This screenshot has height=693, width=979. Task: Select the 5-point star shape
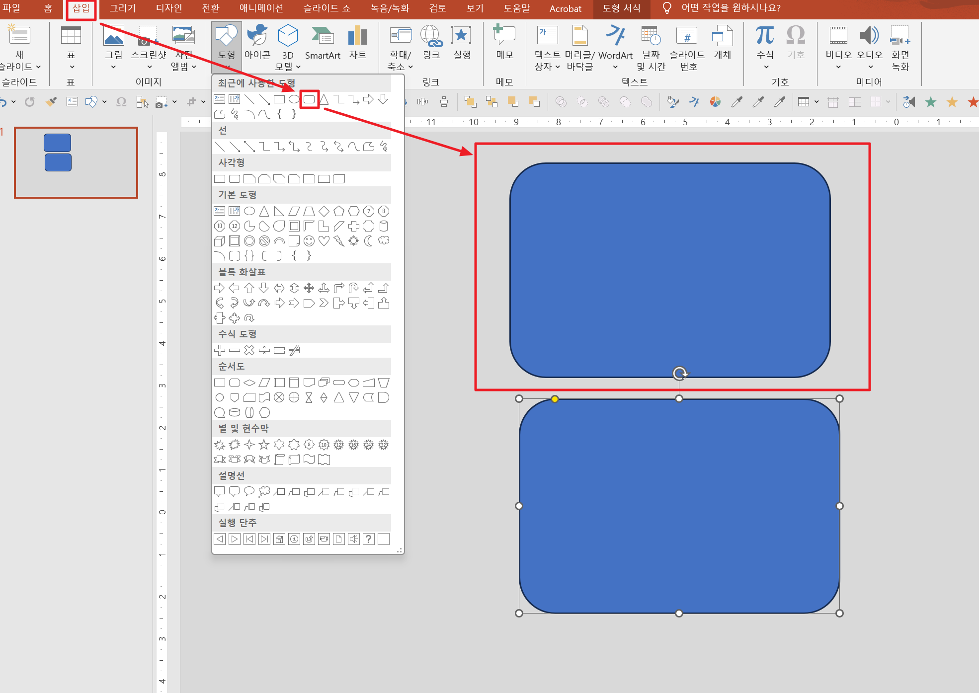coord(264,445)
